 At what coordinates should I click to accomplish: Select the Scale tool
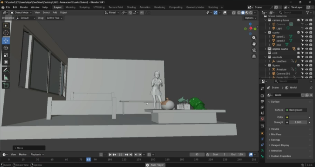click(6, 55)
